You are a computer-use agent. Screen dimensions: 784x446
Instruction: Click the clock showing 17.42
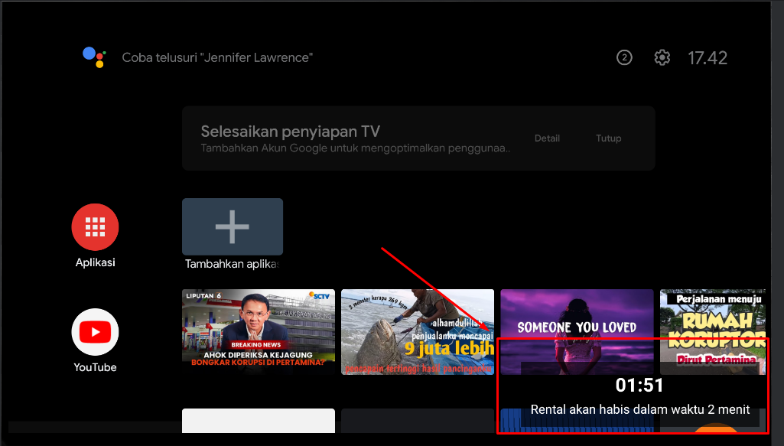pyautogui.click(x=708, y=57)
